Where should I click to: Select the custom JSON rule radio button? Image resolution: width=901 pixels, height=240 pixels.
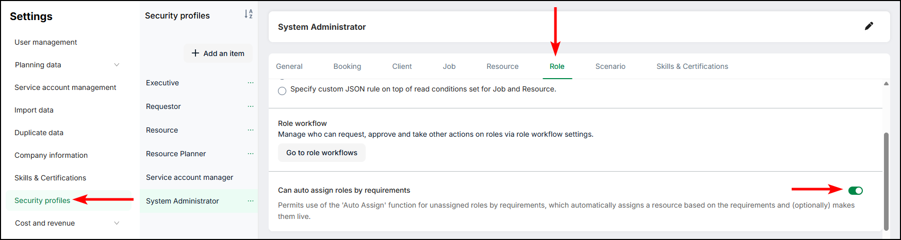282,91
